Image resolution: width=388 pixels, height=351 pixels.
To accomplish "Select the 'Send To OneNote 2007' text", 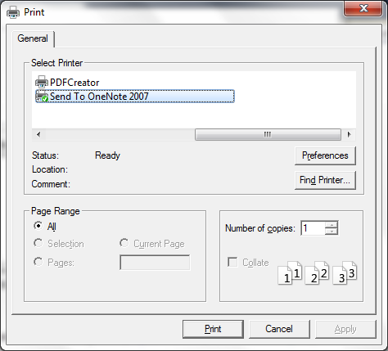I will (x=99, y=97).
